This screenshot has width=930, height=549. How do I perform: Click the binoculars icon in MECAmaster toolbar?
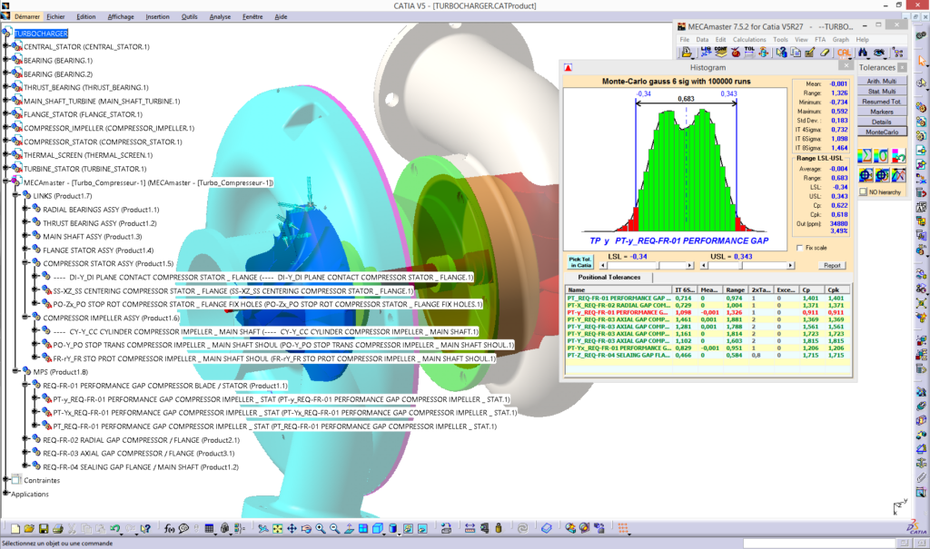pyautogui.click(x=863, y=53)
